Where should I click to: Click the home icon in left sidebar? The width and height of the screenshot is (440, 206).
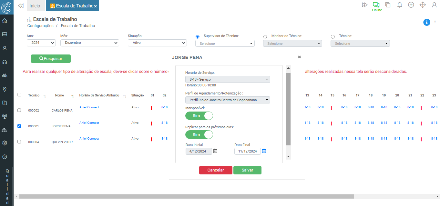[5, 21]
